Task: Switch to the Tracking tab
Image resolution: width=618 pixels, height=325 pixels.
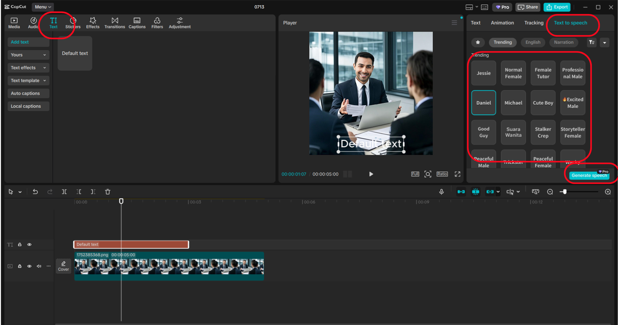Action: click(x=534, y=23)
